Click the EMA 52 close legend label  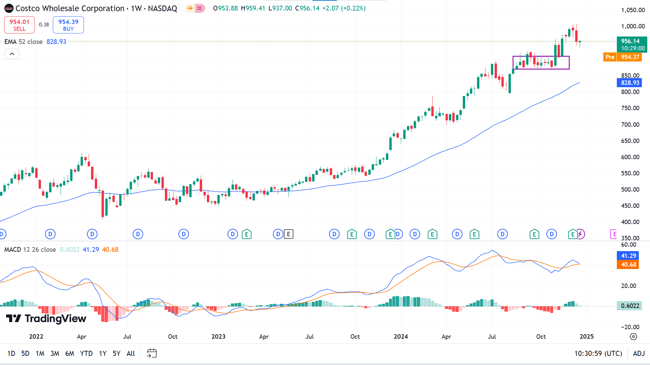(x=24, y=42)
